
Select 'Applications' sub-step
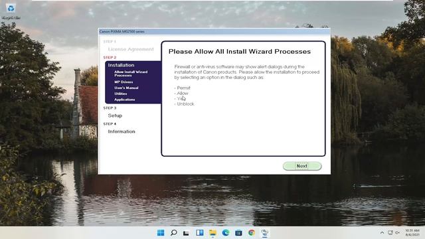point(125,100)
